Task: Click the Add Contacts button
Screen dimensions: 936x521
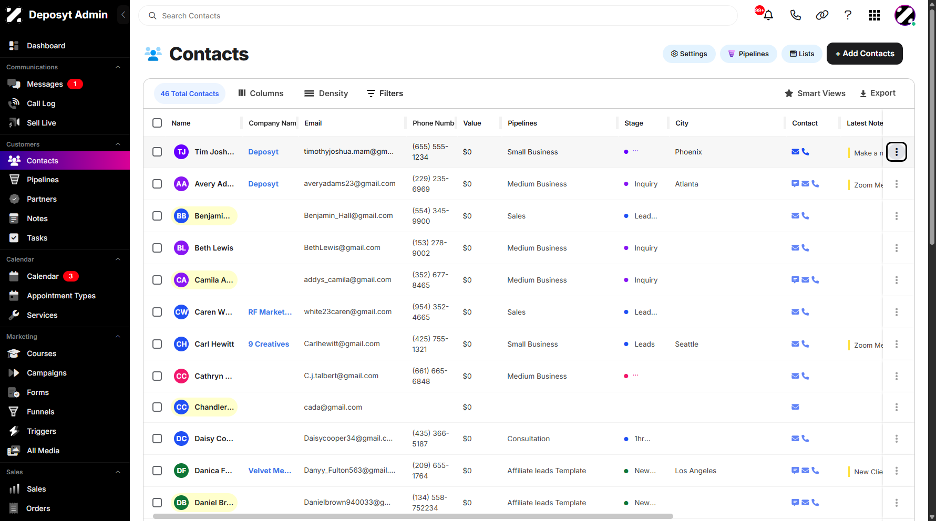Action: pyautogui.click(x=865, y=54)
